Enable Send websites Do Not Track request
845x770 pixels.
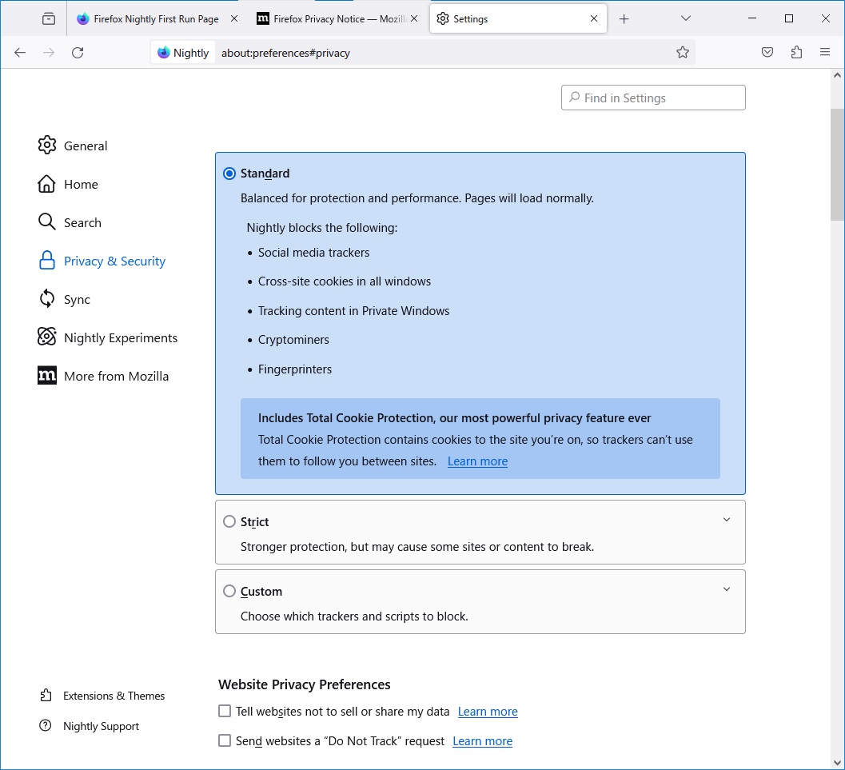225,741
